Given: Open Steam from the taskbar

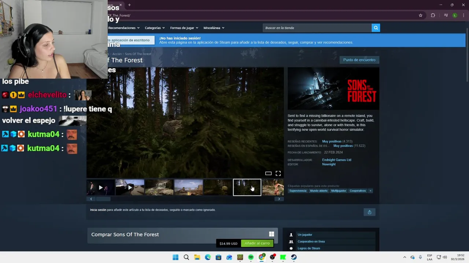Looking at the screenshot, I should [294, 257].
